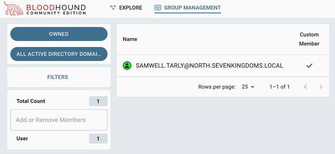Open the OWNED group selector
Image resolution: width=335 pixels, height=154 pixels.
click(59, 34)
